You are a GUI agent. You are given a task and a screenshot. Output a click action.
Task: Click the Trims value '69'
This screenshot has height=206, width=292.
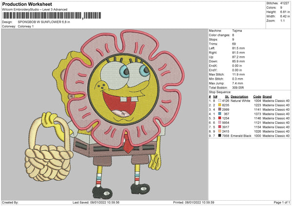point(234,44)
